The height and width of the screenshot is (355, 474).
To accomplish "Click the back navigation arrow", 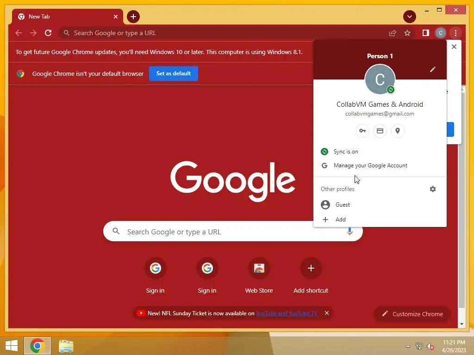I will [x=19, y=33].
